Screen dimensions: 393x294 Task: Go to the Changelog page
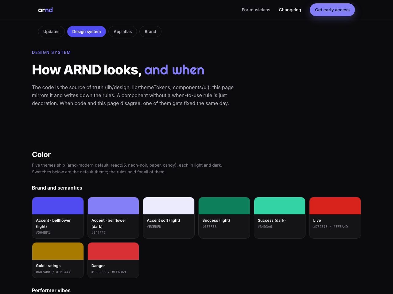290,10
